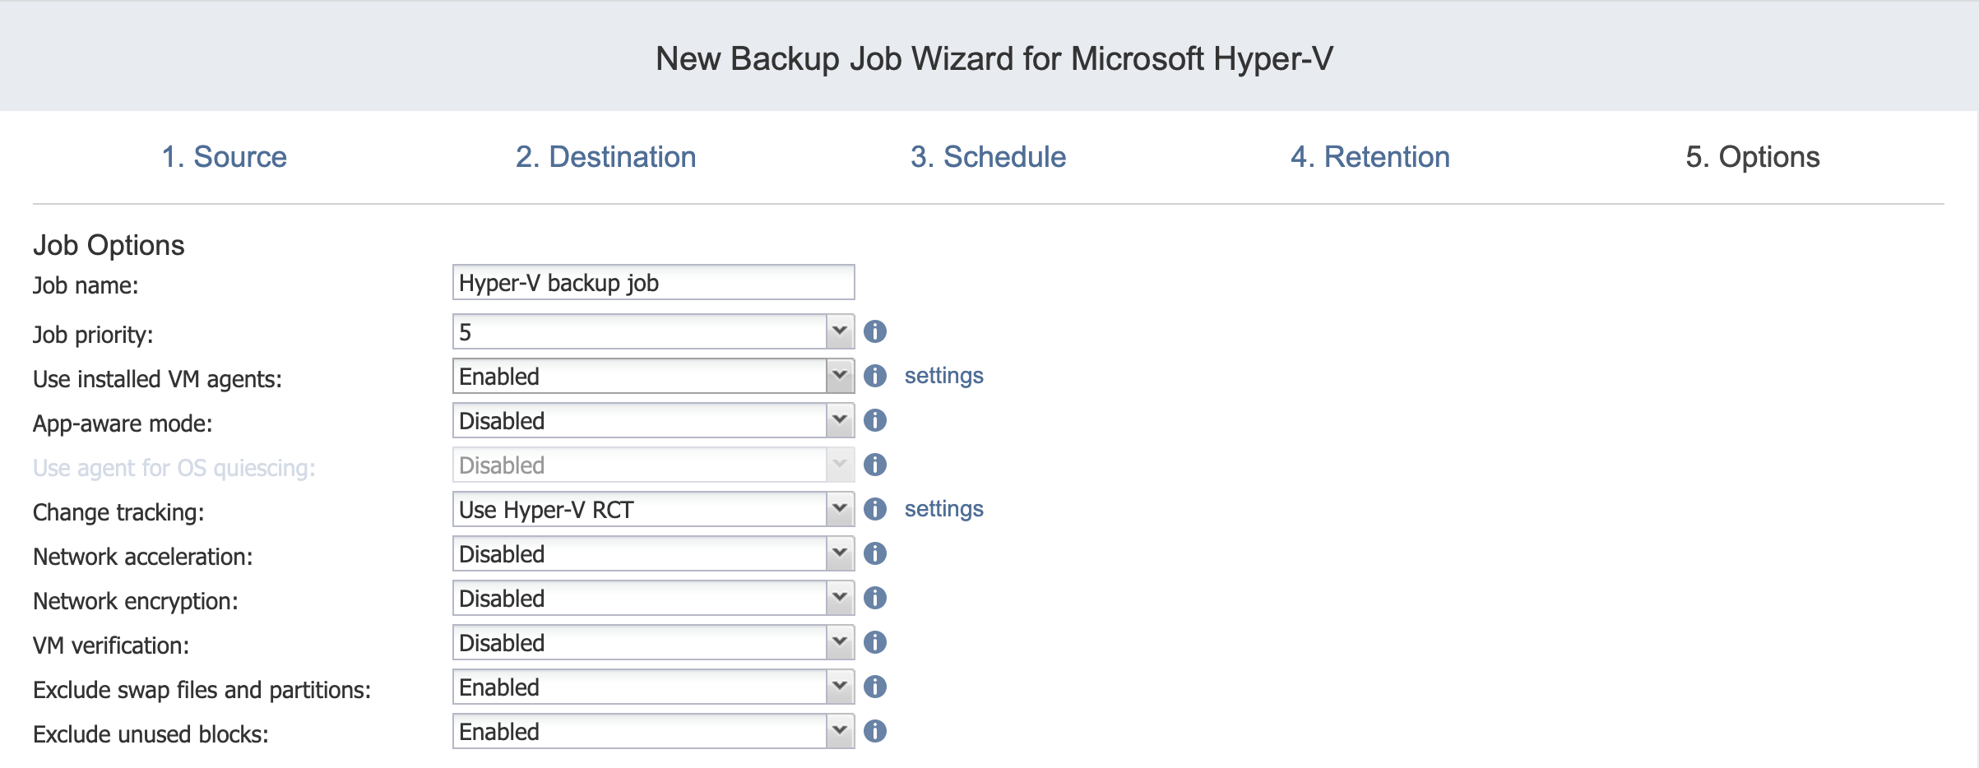The height and width of the screenshot is (768, 1979).
Task: Click the 'Job Options' heading
Action: click(x=109, y=245)
